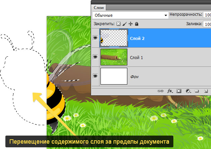The height and width of the screenshot is (149, 211).
Task: Toggle lock all padlock icon
Action: coord(137,24)
